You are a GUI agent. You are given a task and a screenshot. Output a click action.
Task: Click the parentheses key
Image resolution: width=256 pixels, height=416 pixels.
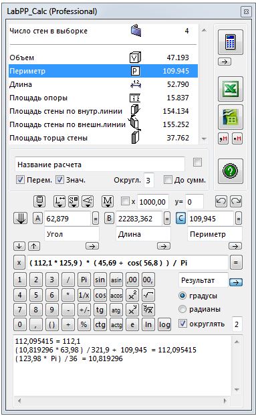52,324
